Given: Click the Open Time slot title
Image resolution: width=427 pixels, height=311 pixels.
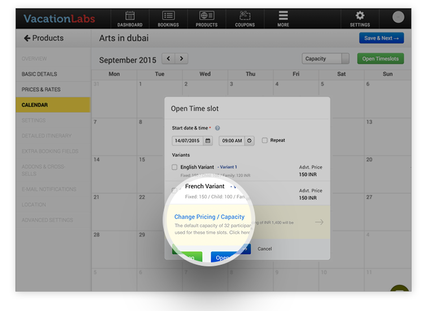Looking at the screenshot, I should (195, 109).
